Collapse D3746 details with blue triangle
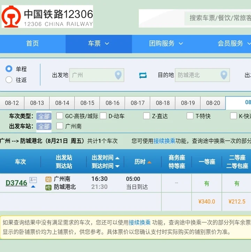The height and width of the screenshot is (252, 251). tap(33, 186)
